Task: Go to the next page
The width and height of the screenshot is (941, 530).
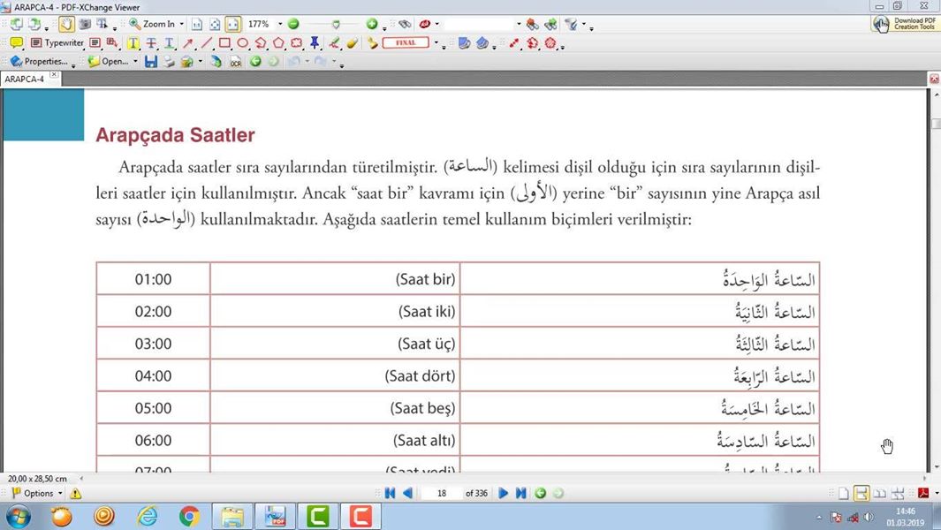Action: [x=504, y=494]
